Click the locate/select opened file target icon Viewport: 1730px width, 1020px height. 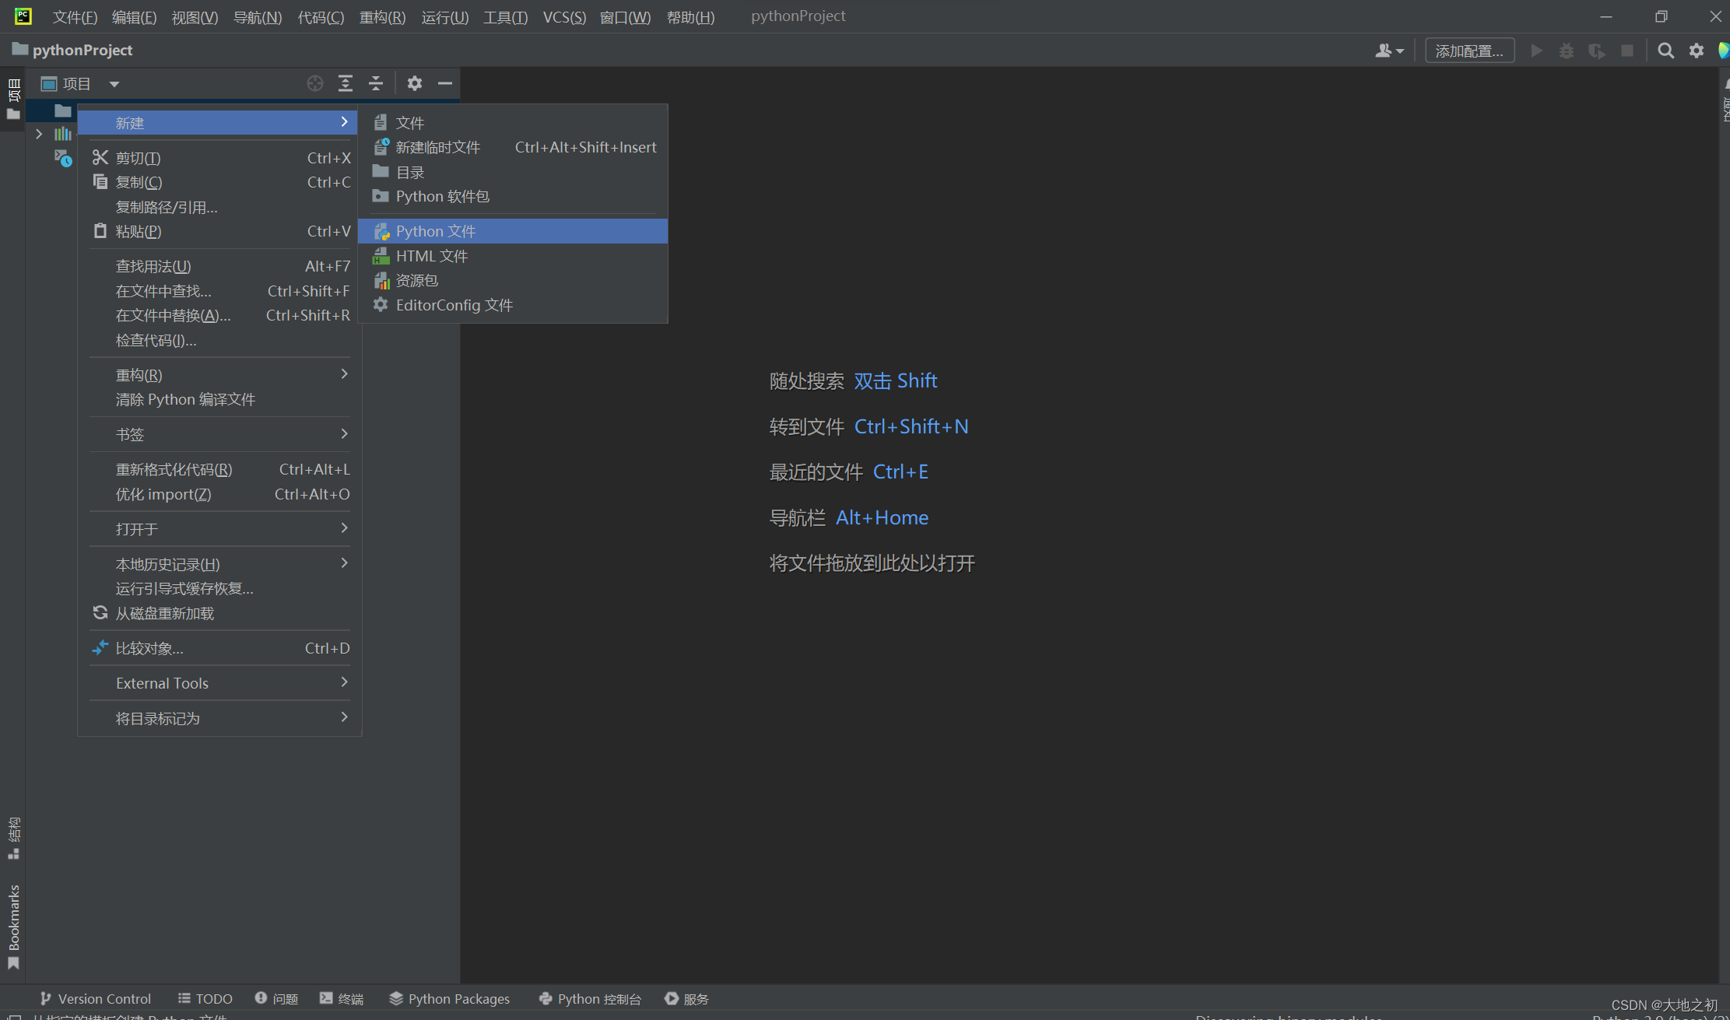coord(315,83)
